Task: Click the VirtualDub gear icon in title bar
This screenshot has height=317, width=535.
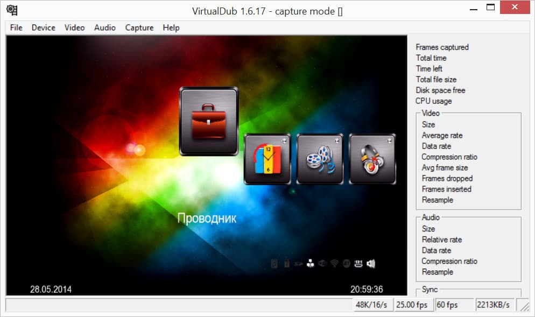Action: pos(12,10)
